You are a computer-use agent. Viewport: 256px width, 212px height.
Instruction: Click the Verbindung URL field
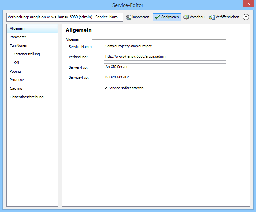[164, 57]
